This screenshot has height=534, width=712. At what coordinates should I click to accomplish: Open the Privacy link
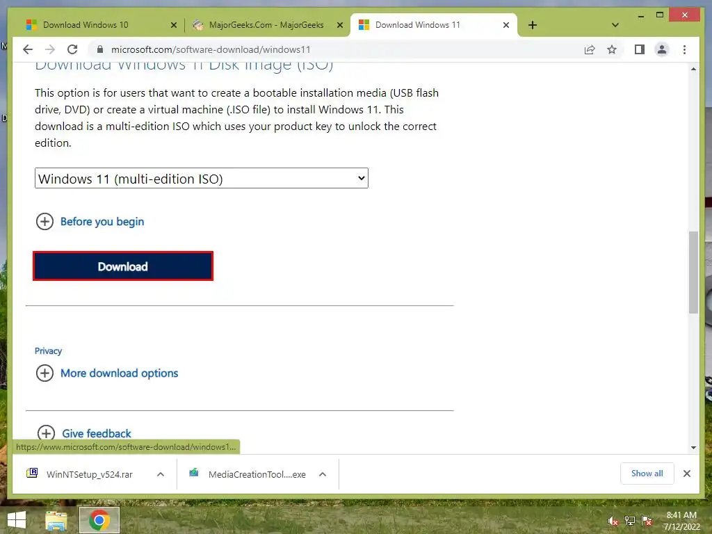click(x=48, y=351)
